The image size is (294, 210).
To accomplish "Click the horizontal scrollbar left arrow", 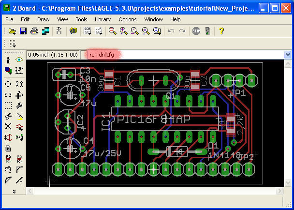I will click(x=30, y=191).
